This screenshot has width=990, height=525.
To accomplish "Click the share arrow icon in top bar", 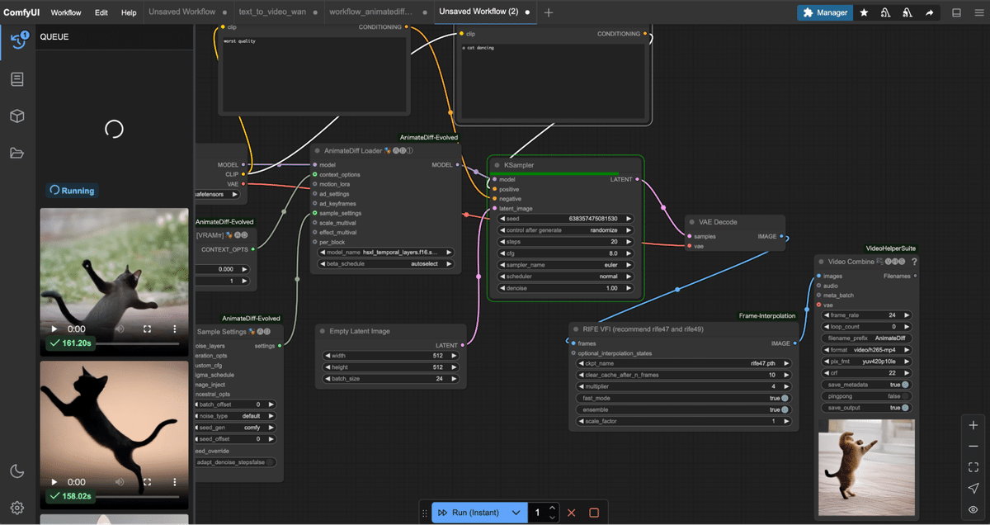I will coord(930,12).
